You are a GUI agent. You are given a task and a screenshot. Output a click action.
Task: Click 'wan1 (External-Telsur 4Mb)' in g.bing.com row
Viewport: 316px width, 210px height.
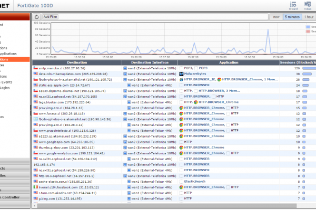tap(152, 198)
